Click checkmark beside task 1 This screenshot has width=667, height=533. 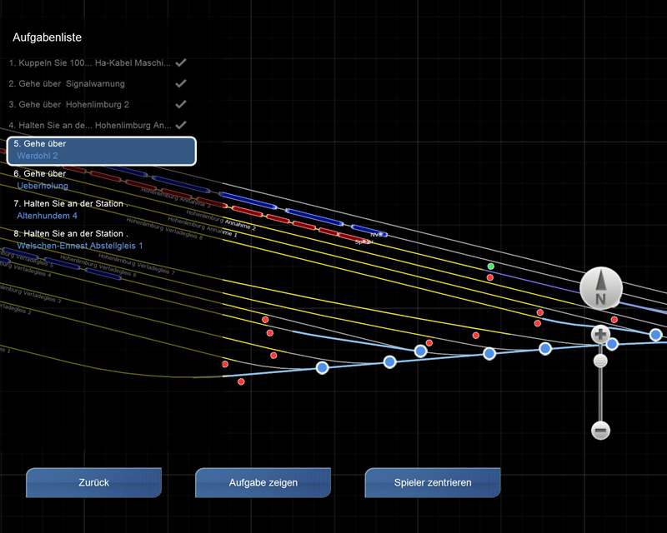181,62
